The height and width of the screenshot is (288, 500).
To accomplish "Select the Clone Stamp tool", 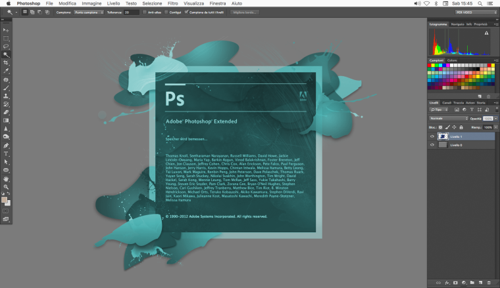I will (6, 96).
